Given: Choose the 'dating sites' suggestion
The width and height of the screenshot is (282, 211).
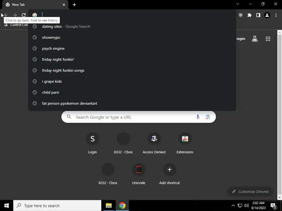Looking at the screenshot, I should click(x=132, y=26).
